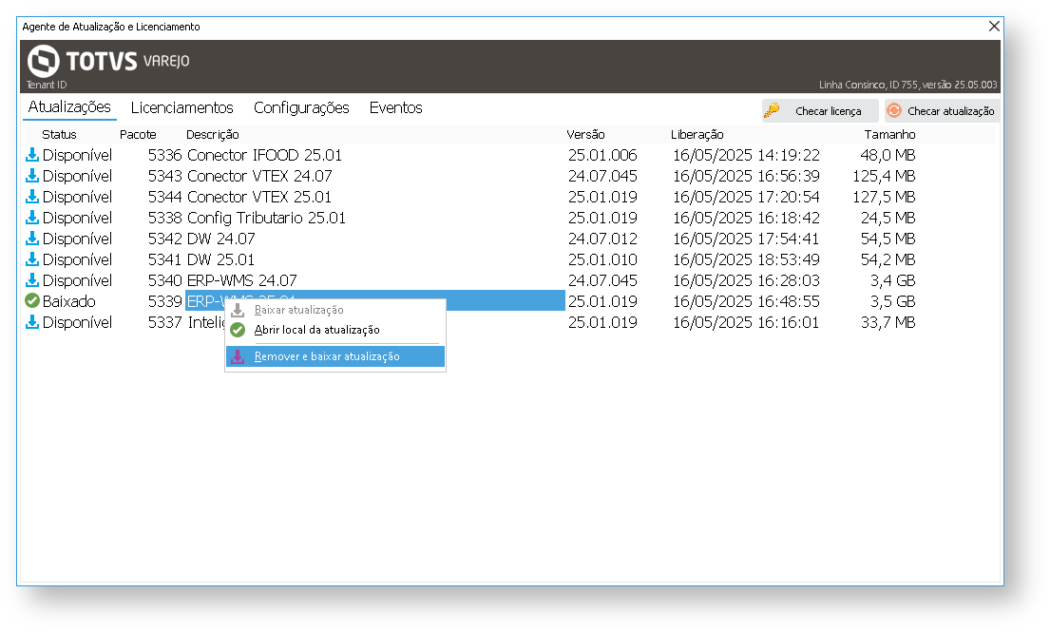Click version 25.01.006
Viewport: 1050px width, 632px height.
pos(602,155)
